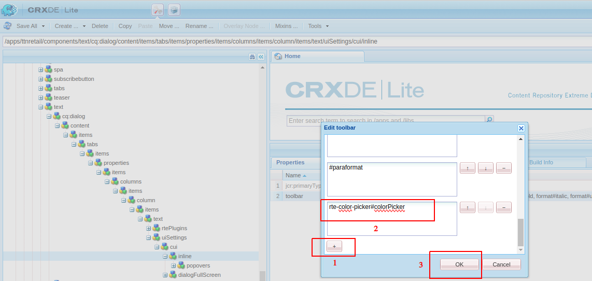Select the cui tree item
The image size is (592, 281).
click(x=174, y=247)
